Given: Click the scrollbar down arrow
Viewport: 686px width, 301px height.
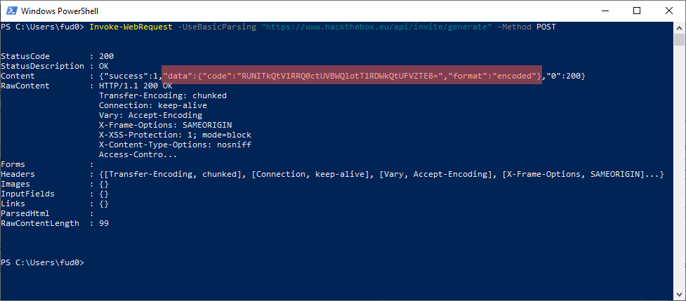Looking at the screenshot, I should tap(680, 295).
